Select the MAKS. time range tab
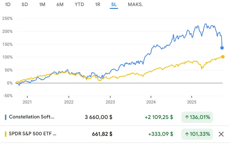This screenshot has width=230, height=146. (135, 4)
